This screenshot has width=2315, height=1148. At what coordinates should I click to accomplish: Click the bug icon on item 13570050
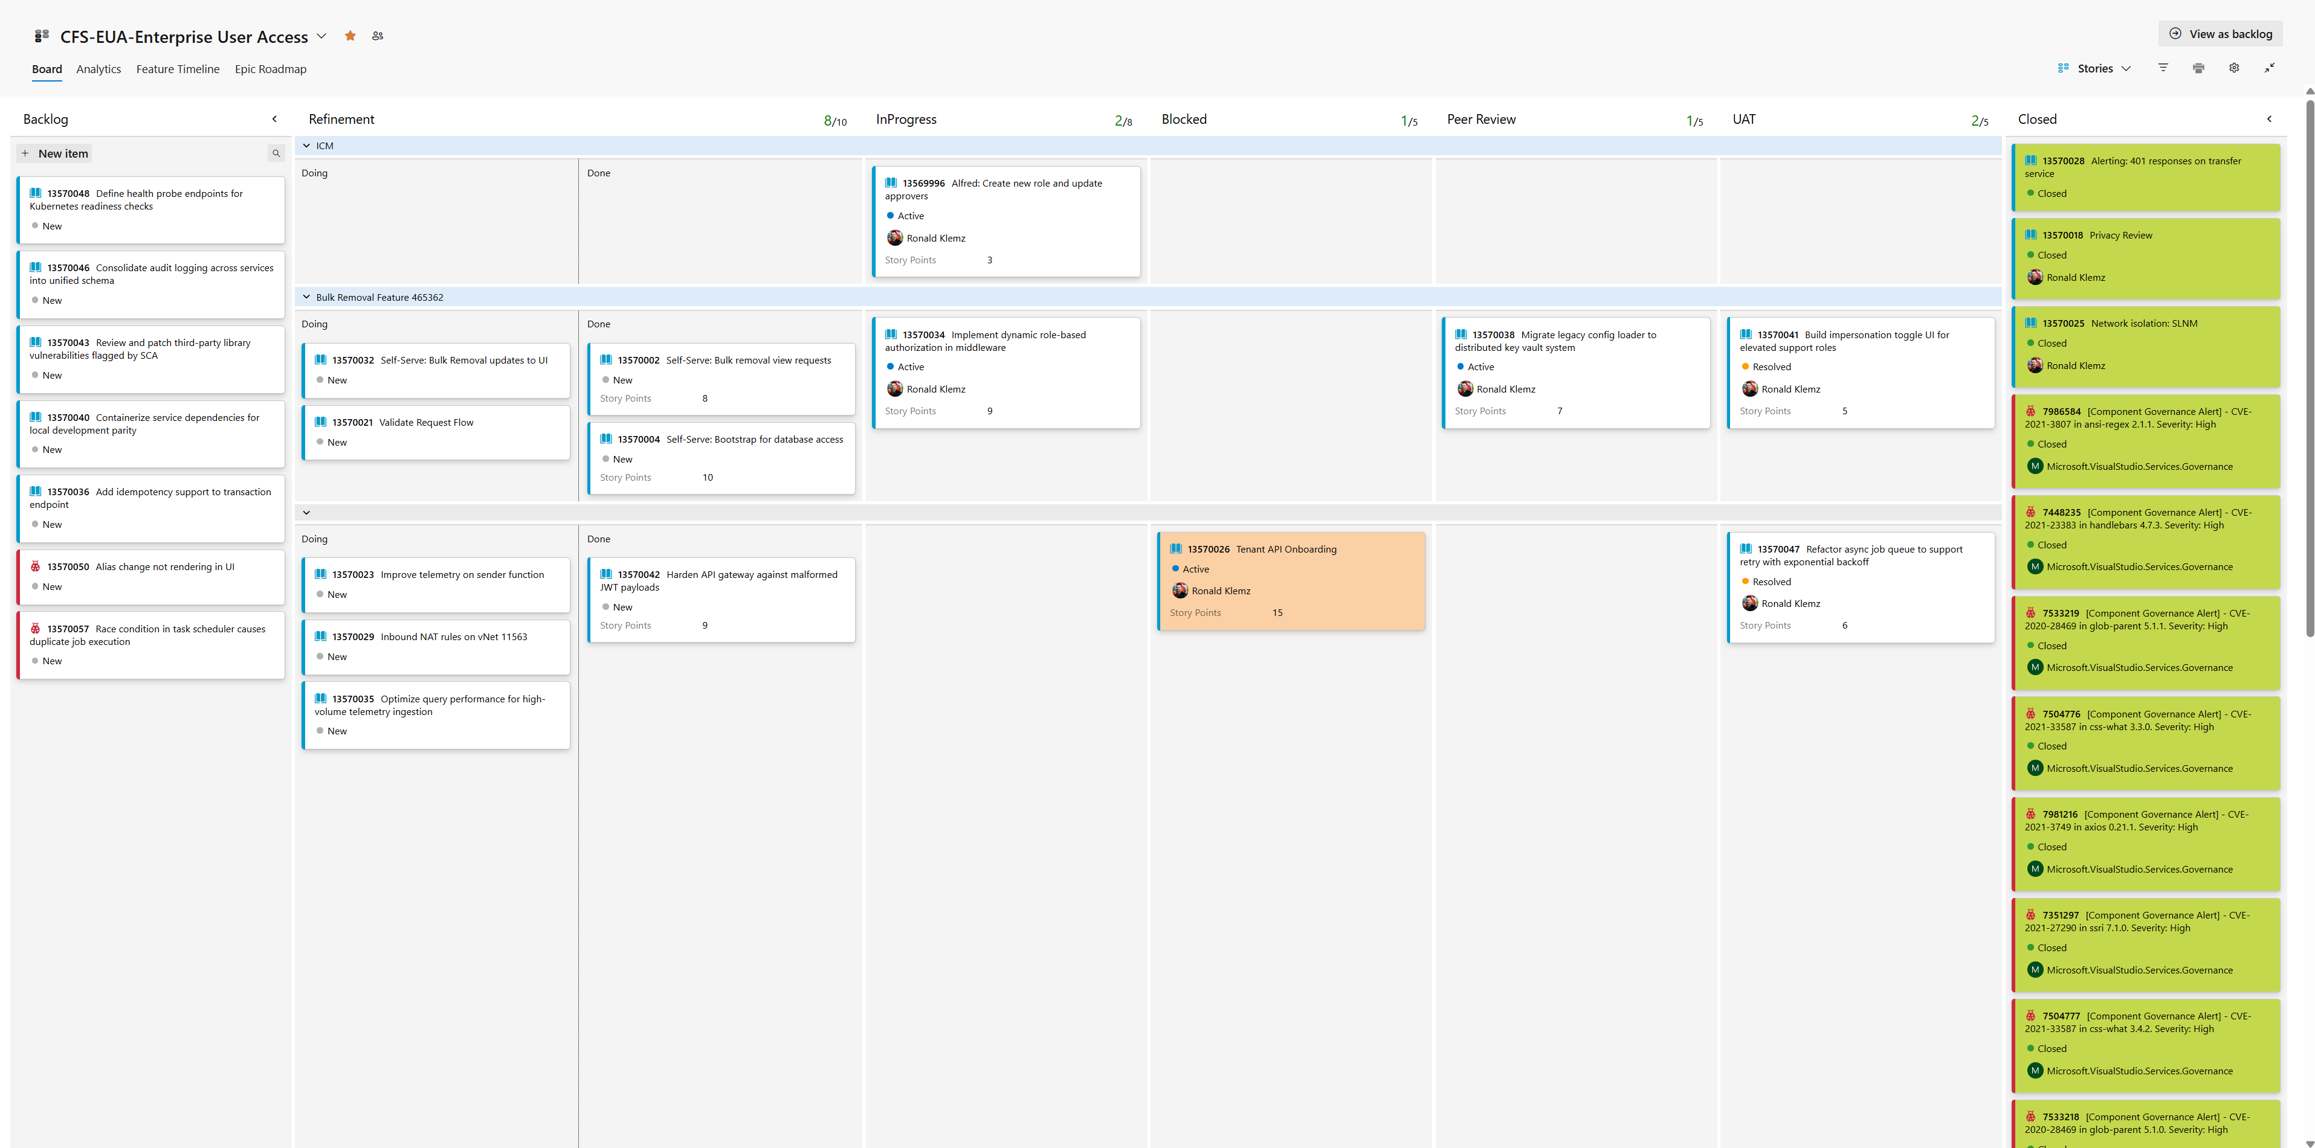click(34, 566)
